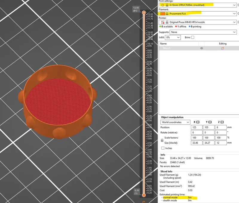Image resolution: width=239 pixels, height=203 pixels.
Task: Toggle the scale factors lock icon
Action: (162, 140)
